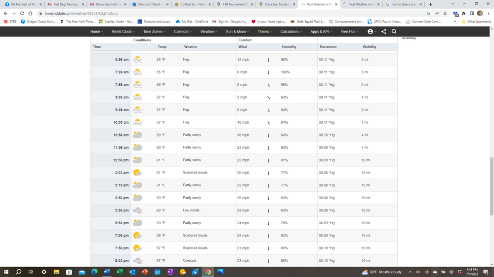Bookmark this page with the star icon
The image size is (494, 277).
click(x=445, y=13)
